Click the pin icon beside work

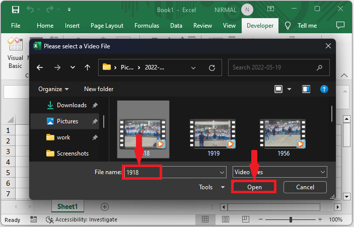click(95, 137)
